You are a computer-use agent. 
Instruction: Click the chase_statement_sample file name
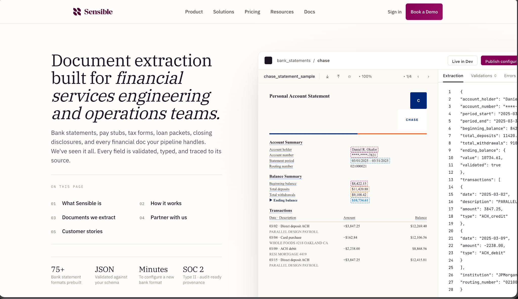pyautogui.click(x=289, y=77)
